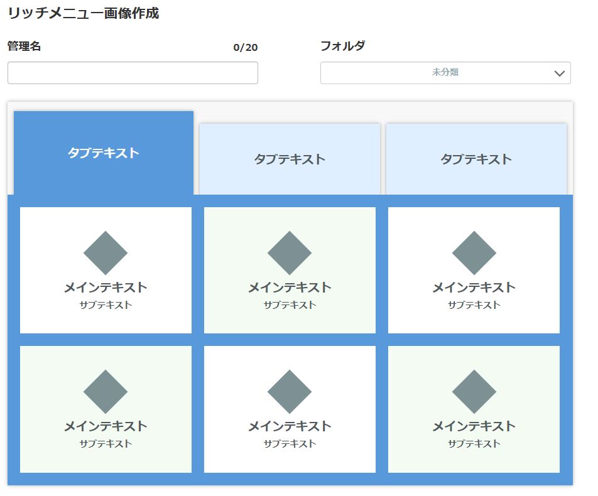
Task: Open the フォルダ dropdown showing 未分類
Action: tap(445, 73)
